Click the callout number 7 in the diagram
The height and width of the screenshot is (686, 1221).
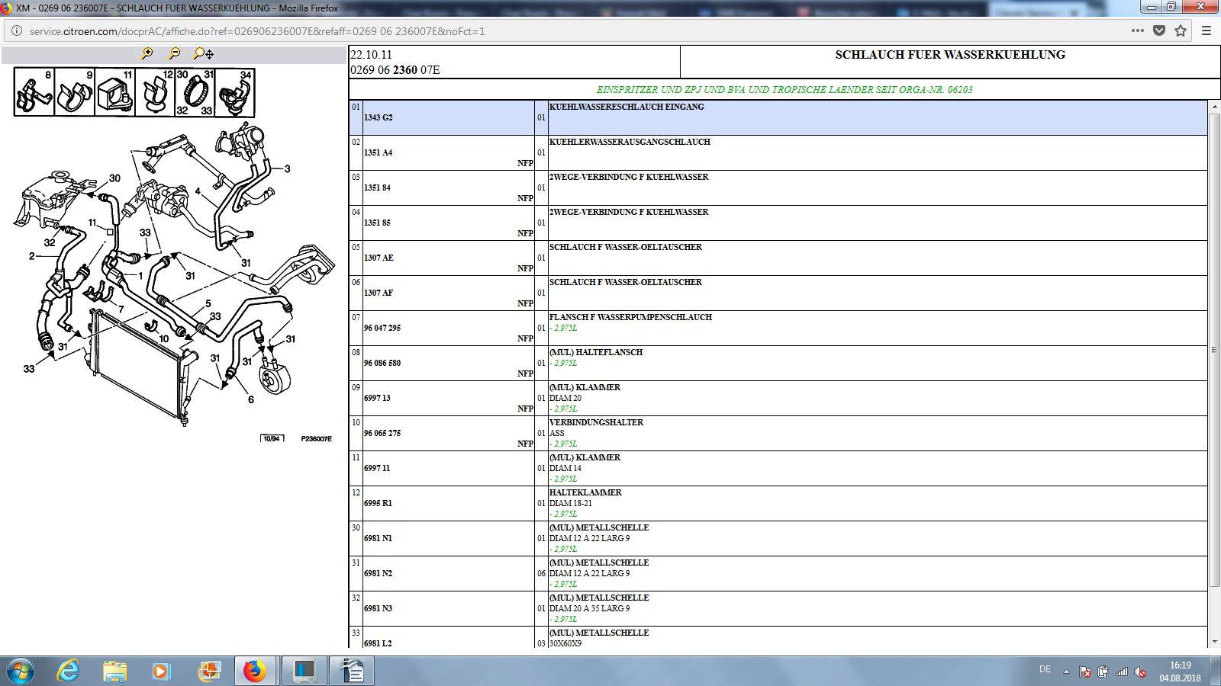(121, 309)
